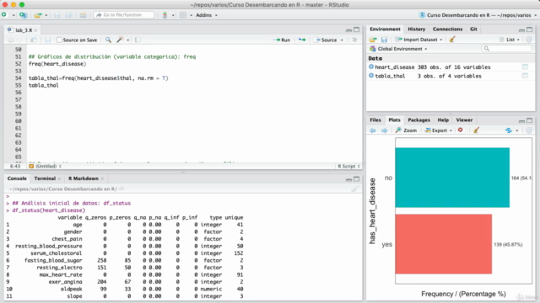The height and width of the screenshot is (303, 540).
Task: Click the Environment search field
Action: (x=506, y=49)
